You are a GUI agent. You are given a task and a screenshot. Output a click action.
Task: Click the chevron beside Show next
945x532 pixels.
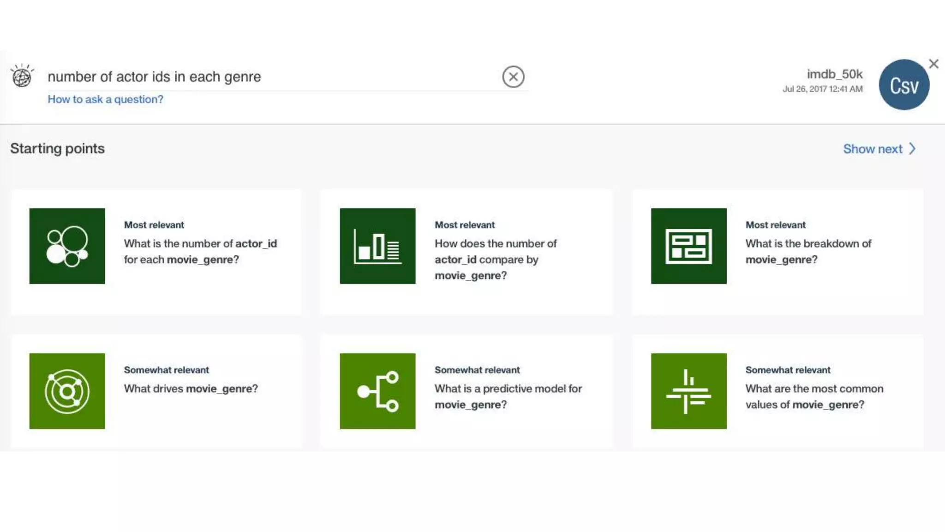click(912, 149)
